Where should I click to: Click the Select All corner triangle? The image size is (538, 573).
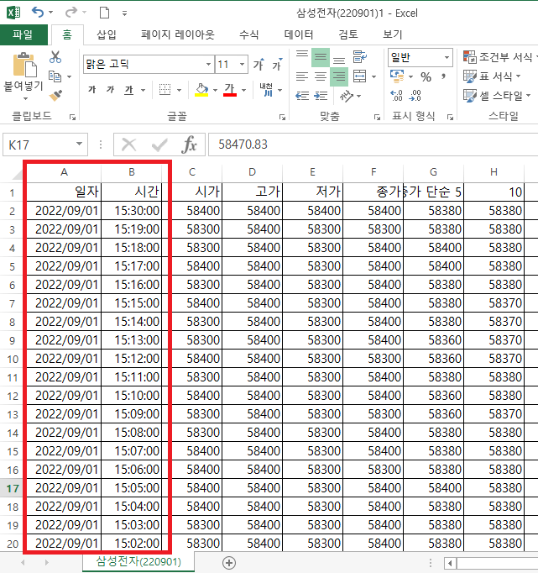click(17, 173)
